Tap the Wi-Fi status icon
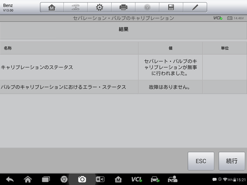 (x=225, y=179)
